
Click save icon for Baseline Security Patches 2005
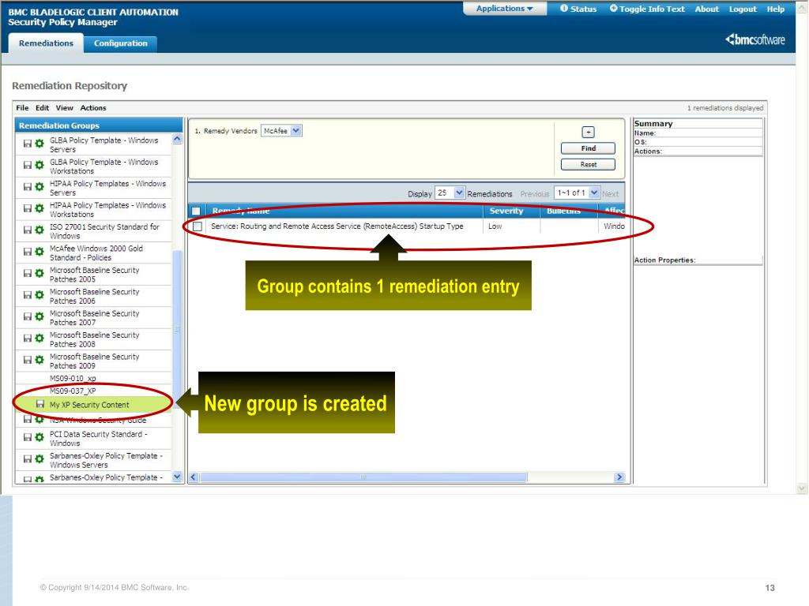(28, 274)
